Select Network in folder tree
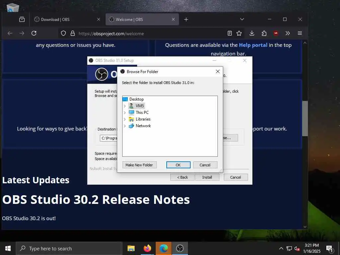Image resolution: width=340 pixels, height=255 pixels. tap(143, 126)
